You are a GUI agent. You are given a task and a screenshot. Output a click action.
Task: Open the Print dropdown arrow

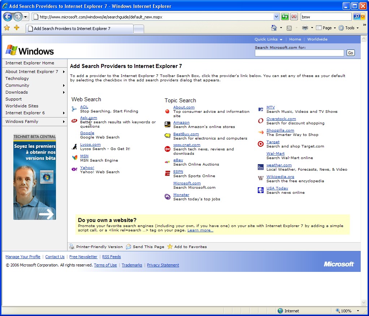tap(312, 28)
